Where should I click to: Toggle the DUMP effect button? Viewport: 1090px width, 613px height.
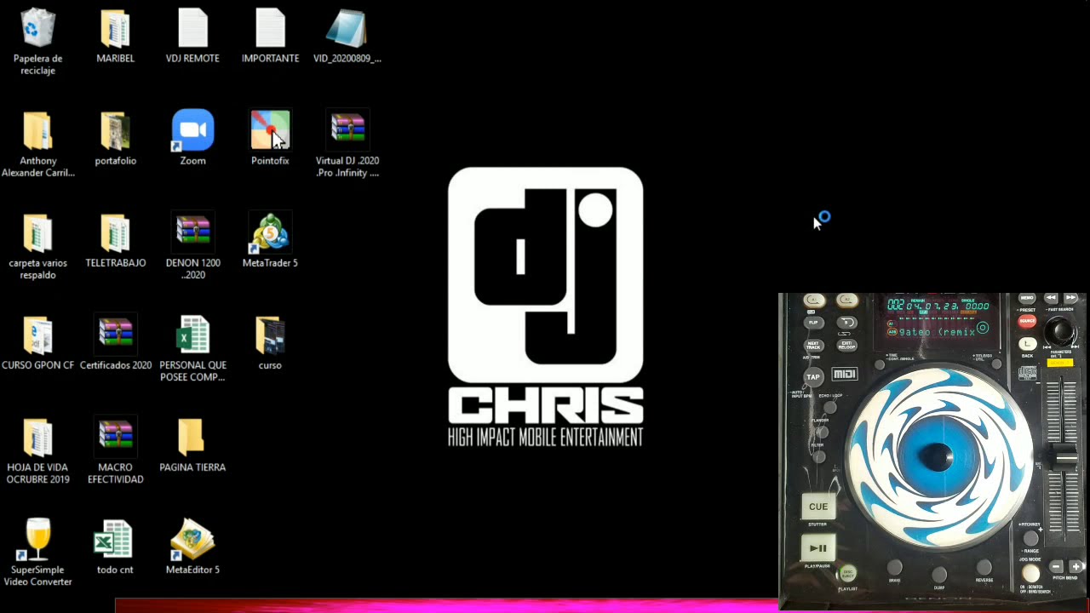coord(939,575)
